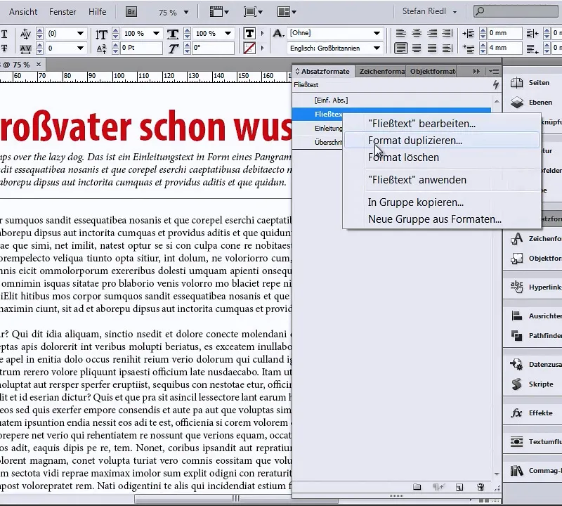562x506 pixels.
Task: Open the Absatzformate panel flyout menu
Action: (495, 72)
